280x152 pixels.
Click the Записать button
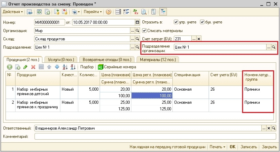pyautogui.click(x=249, y=147)
